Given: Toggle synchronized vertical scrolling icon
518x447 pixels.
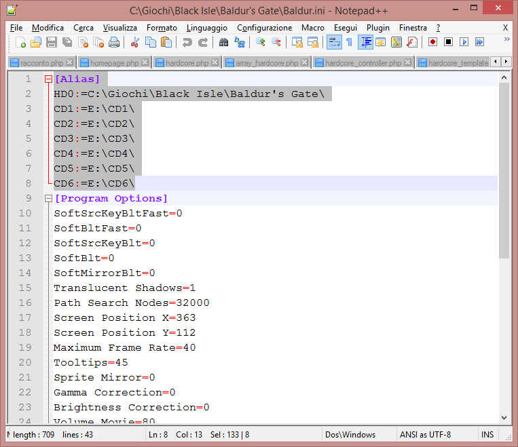Looking at the screenshot, I should (297, 42).
